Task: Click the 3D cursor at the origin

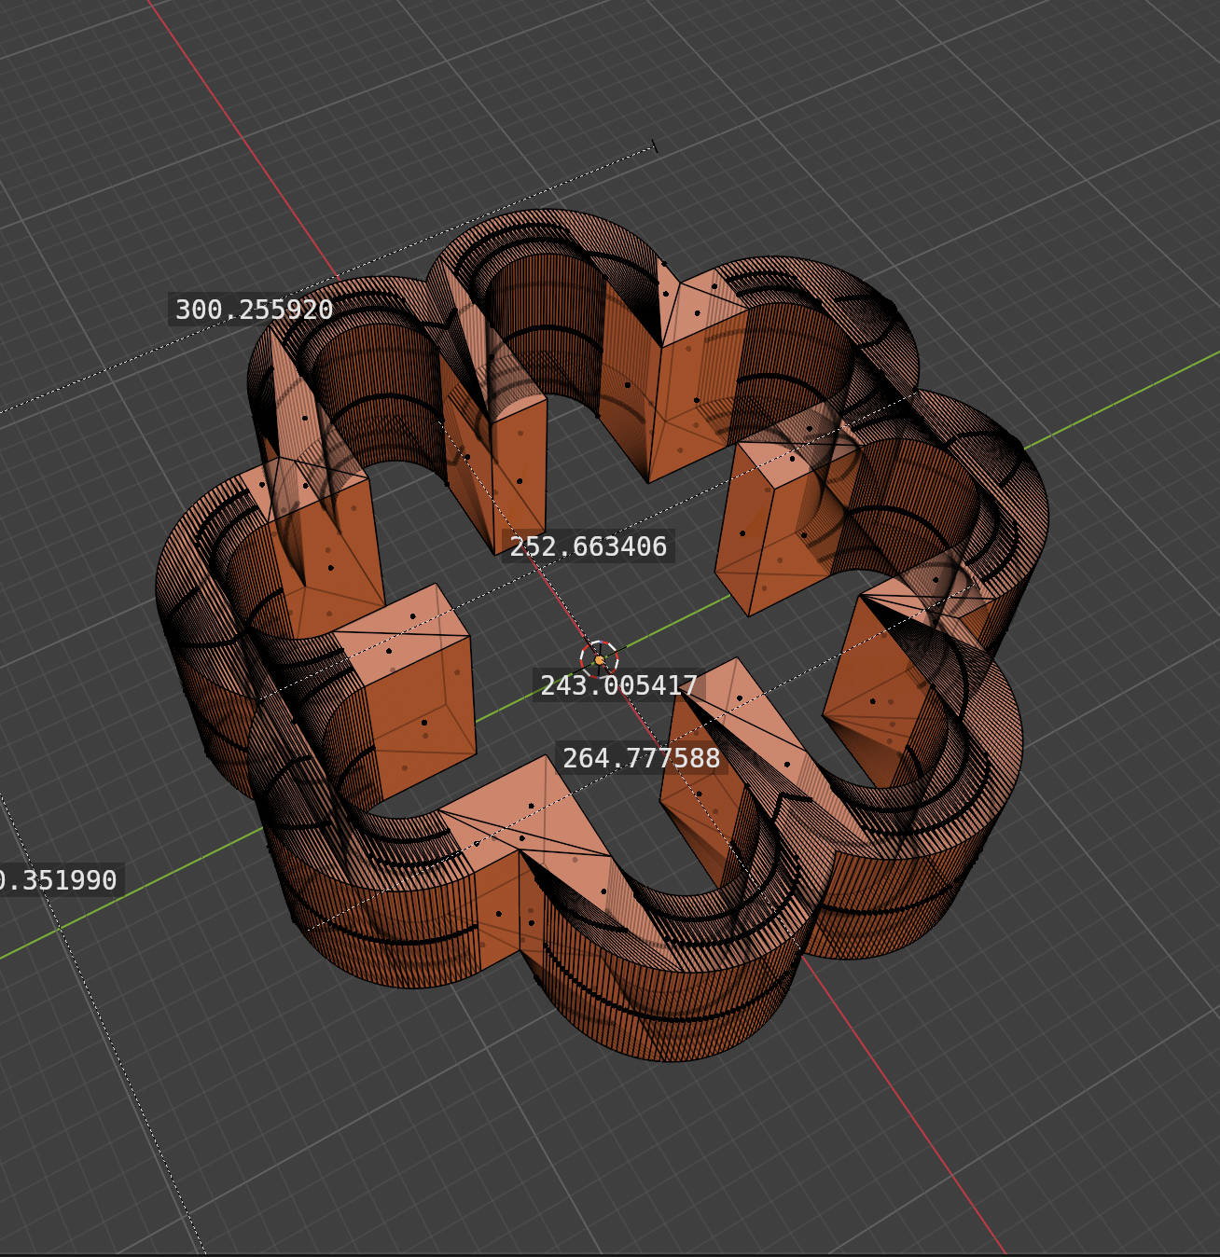Action: tap(599, 658)
